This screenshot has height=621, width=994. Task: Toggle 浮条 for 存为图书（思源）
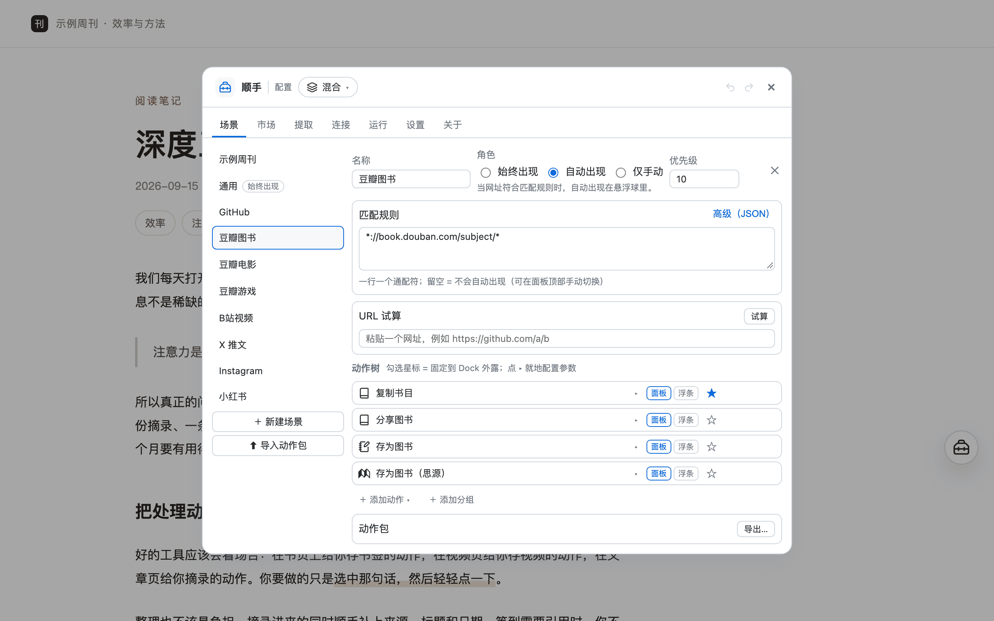(686, 473)
